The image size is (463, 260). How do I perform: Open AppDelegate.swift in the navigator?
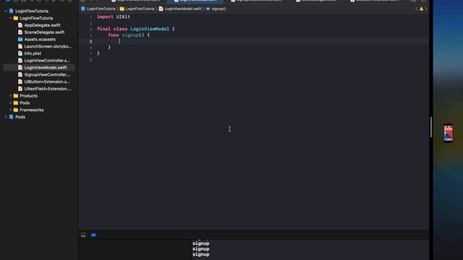click(x=42, y=25)
